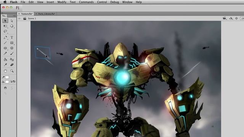The width and height of the screenshot is (244, 137).
Task: Close the Parts_Library.fla document tab
Action: tap(36, 14)
